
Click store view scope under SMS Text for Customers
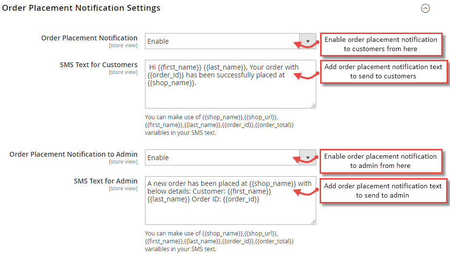(x=123, y=73)
